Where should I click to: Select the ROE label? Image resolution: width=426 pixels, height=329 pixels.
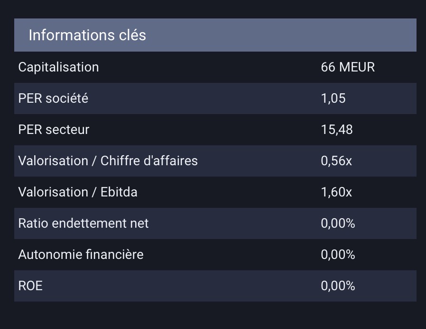[30, 286]
